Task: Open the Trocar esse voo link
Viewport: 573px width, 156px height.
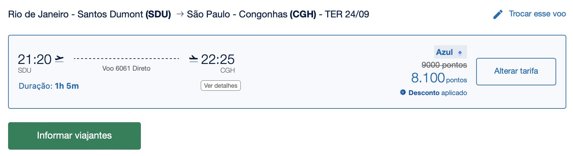Action: (537, 14)
